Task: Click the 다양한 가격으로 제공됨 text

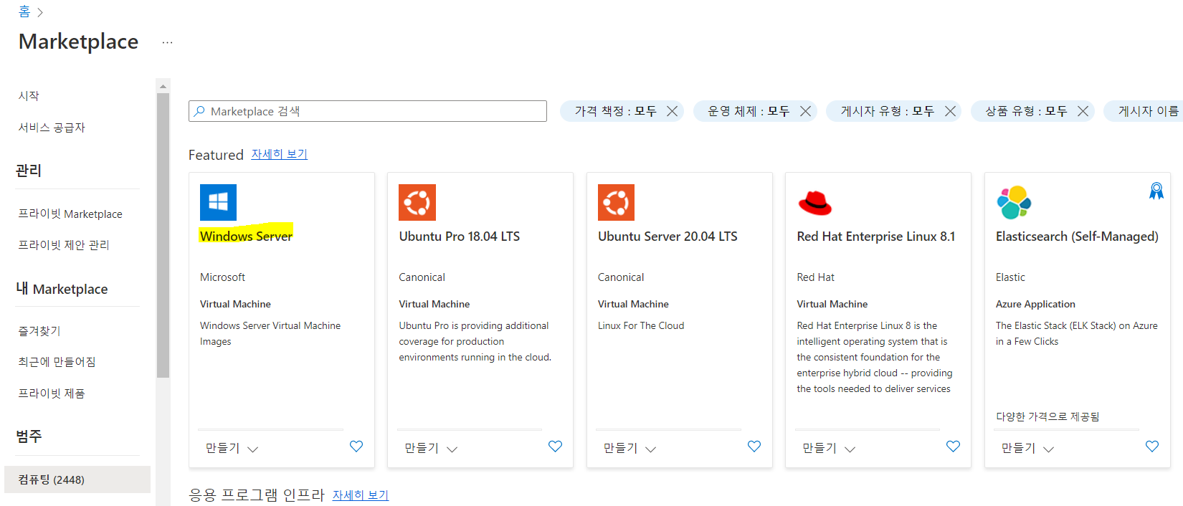Action: [x=1047, y=416]
